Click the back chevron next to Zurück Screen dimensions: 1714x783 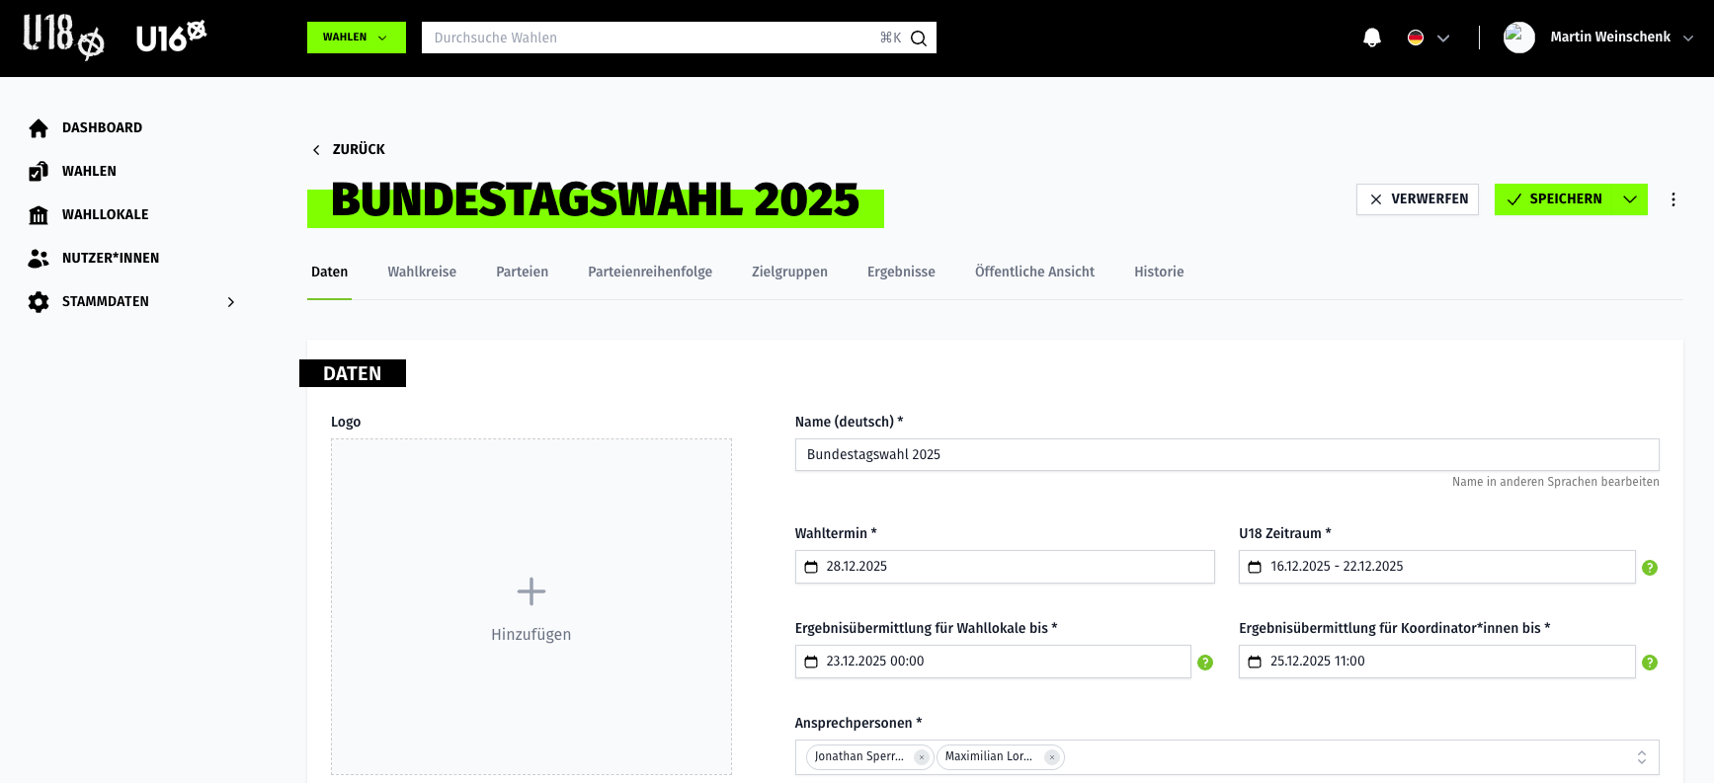316,150
